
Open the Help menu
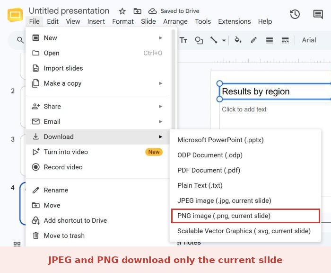[265, 21]
